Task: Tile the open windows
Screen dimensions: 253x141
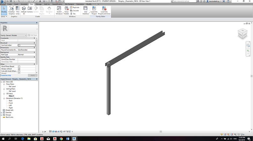Action: [x=73, y=14]
